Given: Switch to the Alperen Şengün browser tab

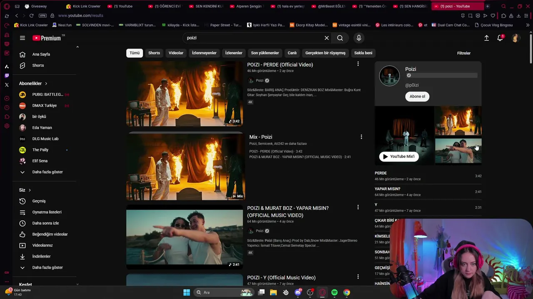Looking at the screenshot, I should click(247, 6).
